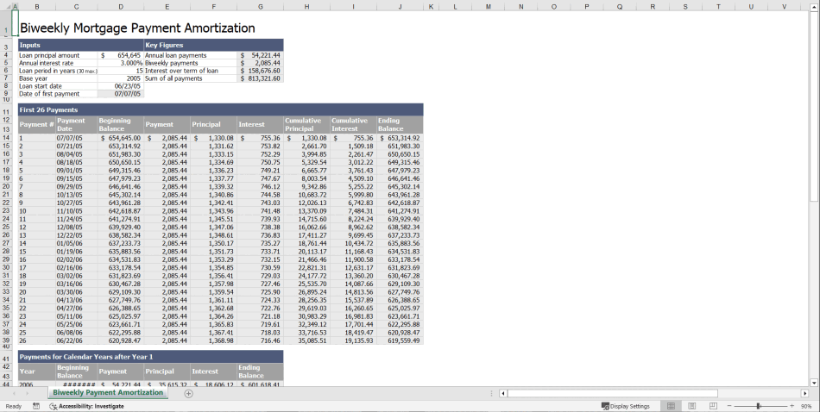Select the loan principal amount value 654,645
Image resolution: width=820 pixels, height=412 pixels.
click(121, 55)
